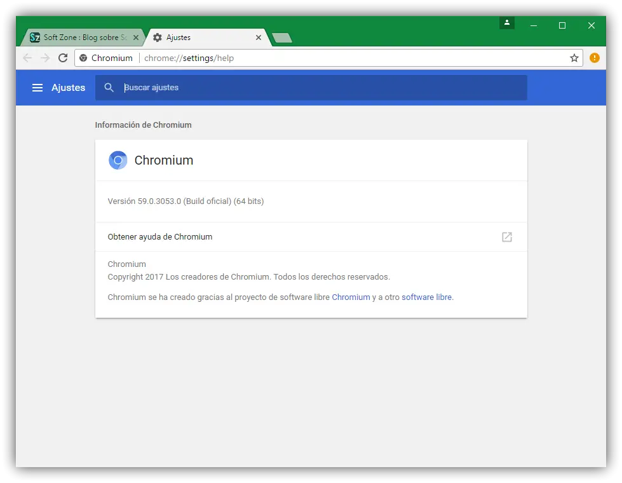The width and height of the screenshot is (622, 483).
Task: Maximize the browser window
Action: (x=562, y=25)
